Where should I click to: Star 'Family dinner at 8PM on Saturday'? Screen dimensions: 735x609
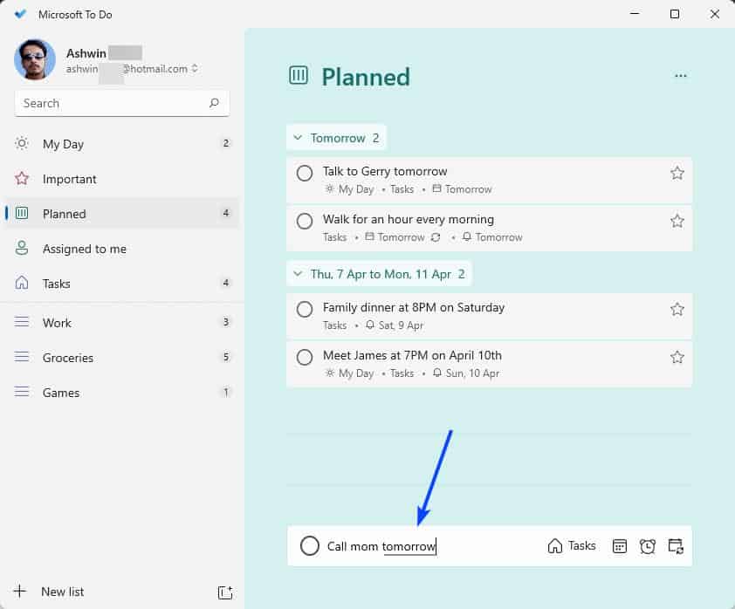tap(677, 309)
